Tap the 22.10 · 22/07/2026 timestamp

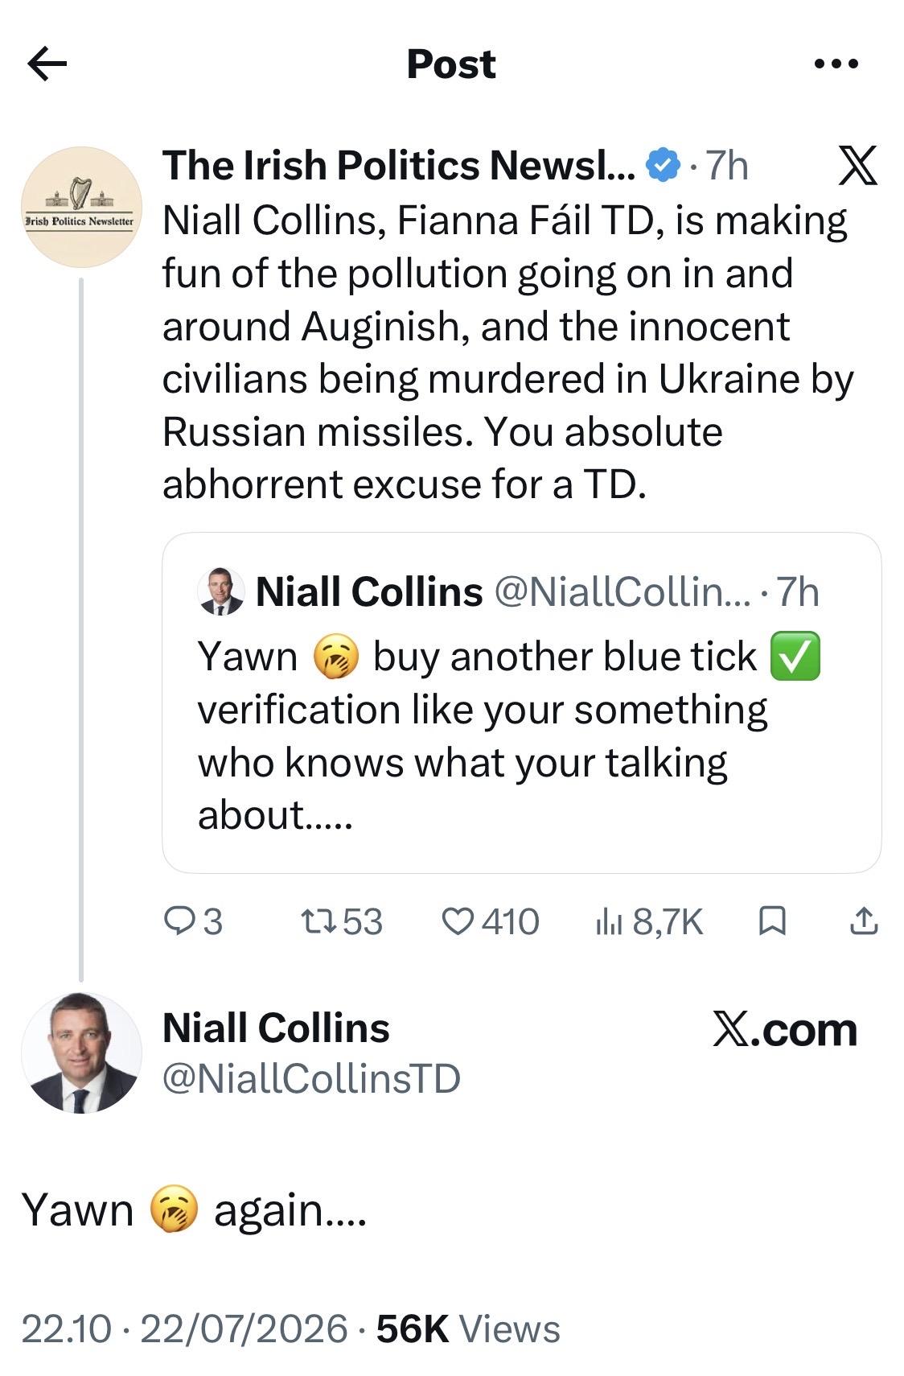click(x=185, y=1329)
